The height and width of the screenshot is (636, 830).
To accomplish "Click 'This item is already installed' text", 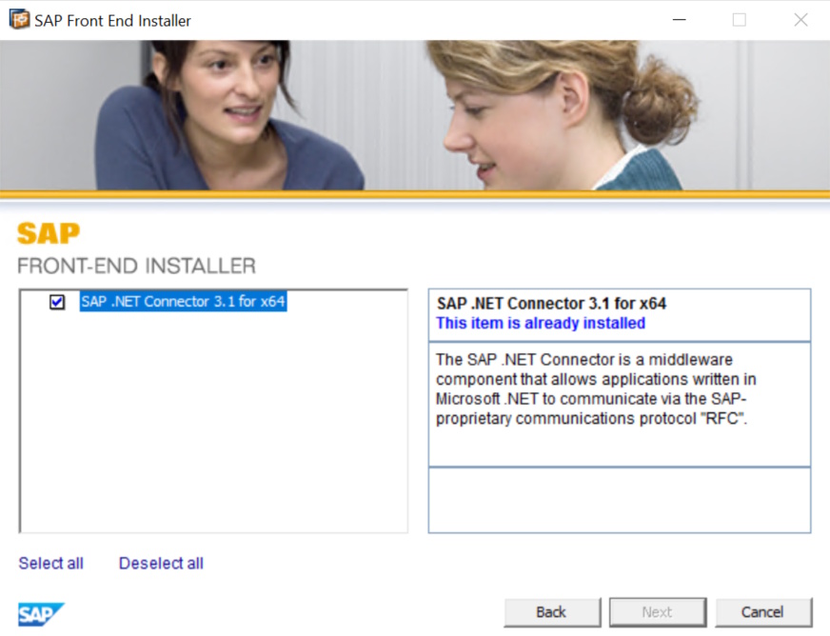I will pos(541,323).
